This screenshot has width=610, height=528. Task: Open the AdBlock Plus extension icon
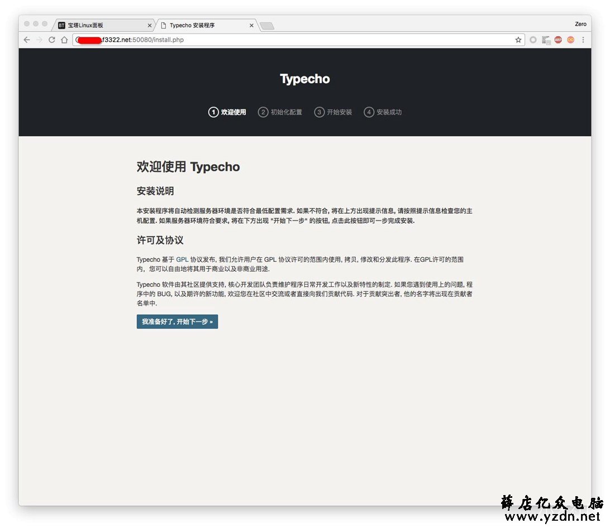click(x=558, y=40)
